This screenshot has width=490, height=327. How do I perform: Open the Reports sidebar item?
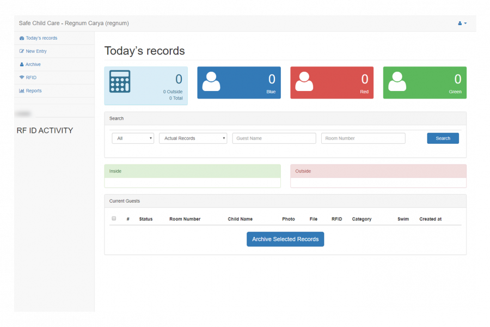[x=33, y=90]
